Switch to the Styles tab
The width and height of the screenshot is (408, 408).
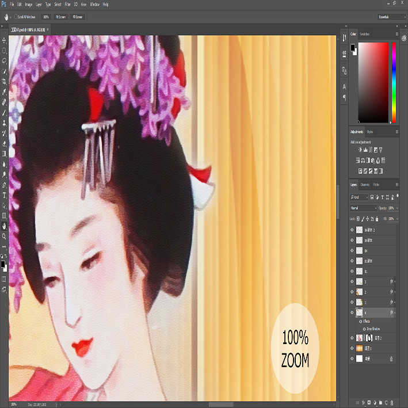coord(370,132)
